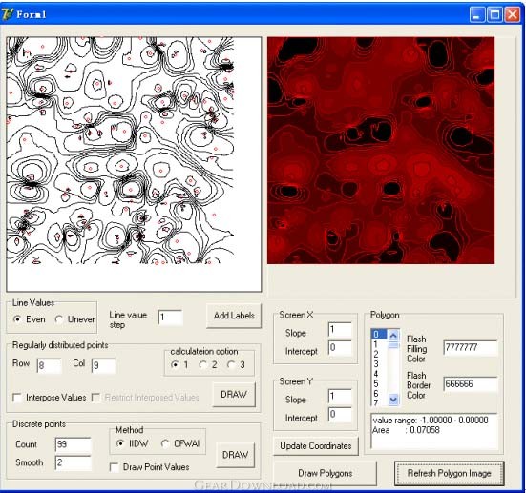526x493 pixels.
Task: Click the polygon list scroll down arrow
Action: coord(393,400)
